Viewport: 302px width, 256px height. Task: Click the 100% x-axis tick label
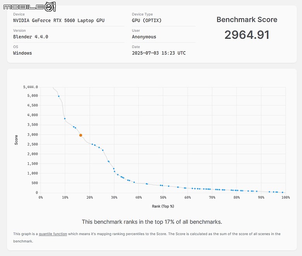click(285, 198)
